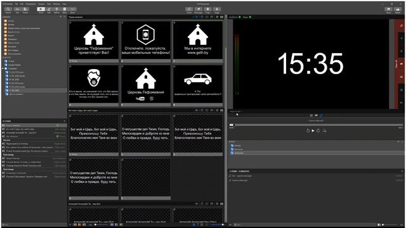
Task: Open the Help menu
Action: coord(64,4)
